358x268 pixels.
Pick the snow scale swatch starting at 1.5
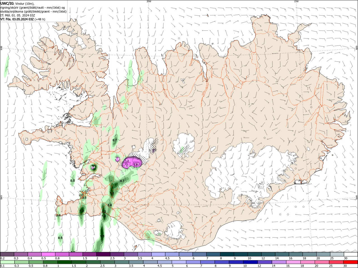click(89, 254)
